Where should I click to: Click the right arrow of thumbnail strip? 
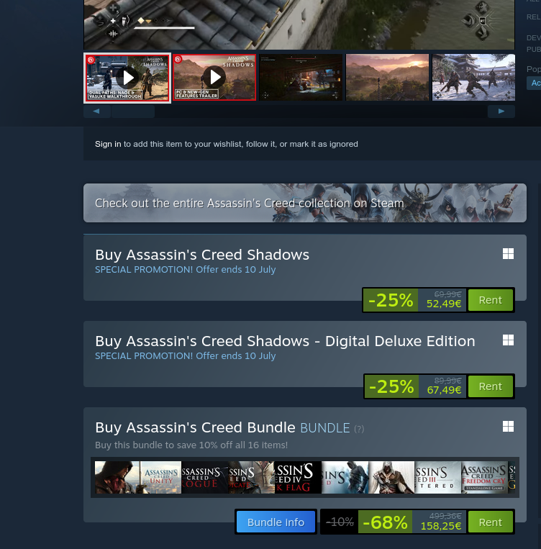pyautogui.click(x=501, y=112)
